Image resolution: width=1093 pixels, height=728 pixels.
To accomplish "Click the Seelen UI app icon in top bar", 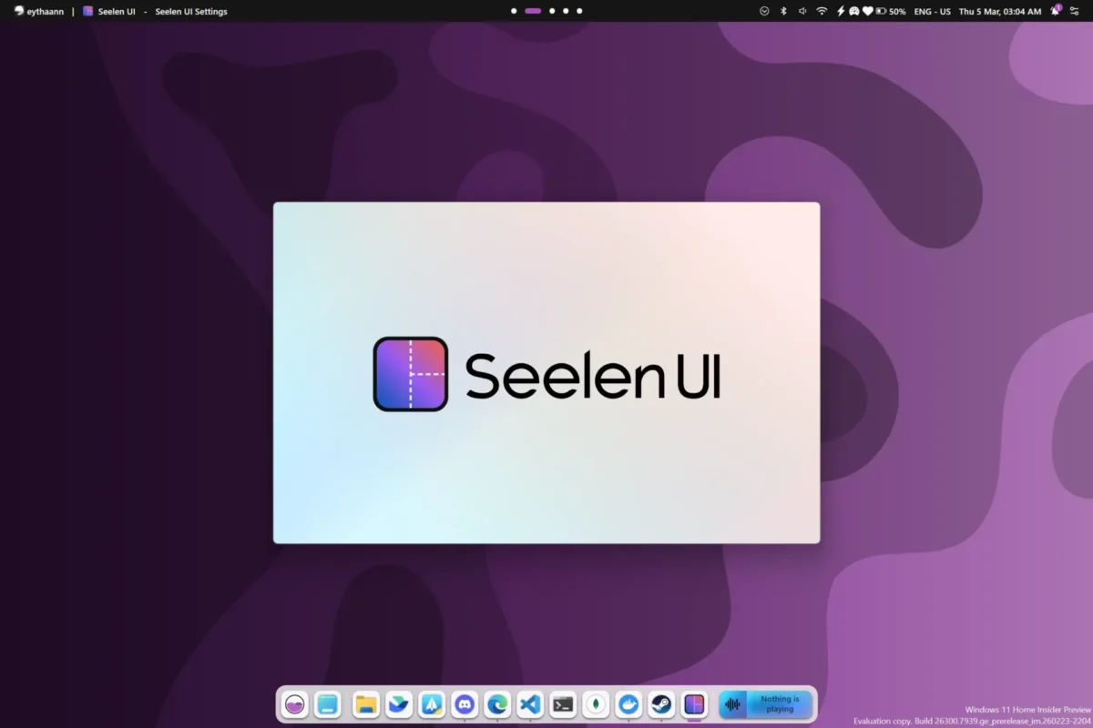I will pos(87,11).
